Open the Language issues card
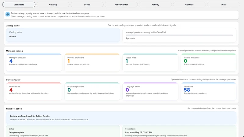The width and height of the screenshot is (244, 137). click(150, 91)
